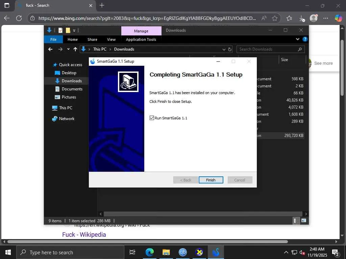Click the Size column header
The image size is (346, 259).
click(x=293, y=59)
